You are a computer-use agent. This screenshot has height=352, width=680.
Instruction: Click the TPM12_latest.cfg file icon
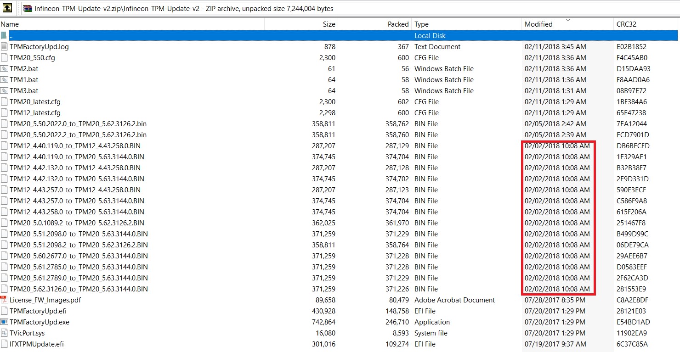4,113
